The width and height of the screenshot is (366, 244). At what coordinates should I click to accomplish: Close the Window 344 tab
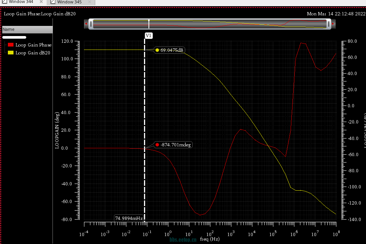[41, 2]
